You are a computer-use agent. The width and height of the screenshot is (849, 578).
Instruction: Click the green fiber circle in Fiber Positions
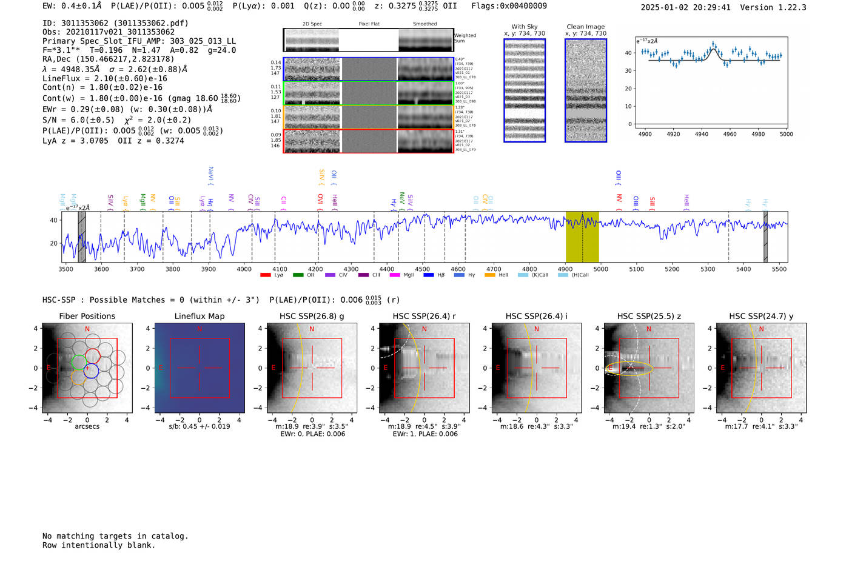(x=79, y=363)
